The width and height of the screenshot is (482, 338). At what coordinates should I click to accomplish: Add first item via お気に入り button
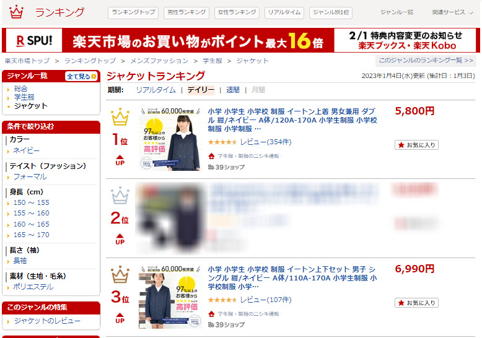pos(416,145)
